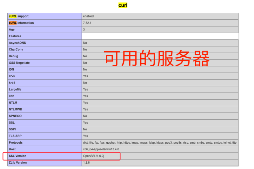
Task: Click the 'No' value beside CharConv
Action: click(x=85, y=50)
